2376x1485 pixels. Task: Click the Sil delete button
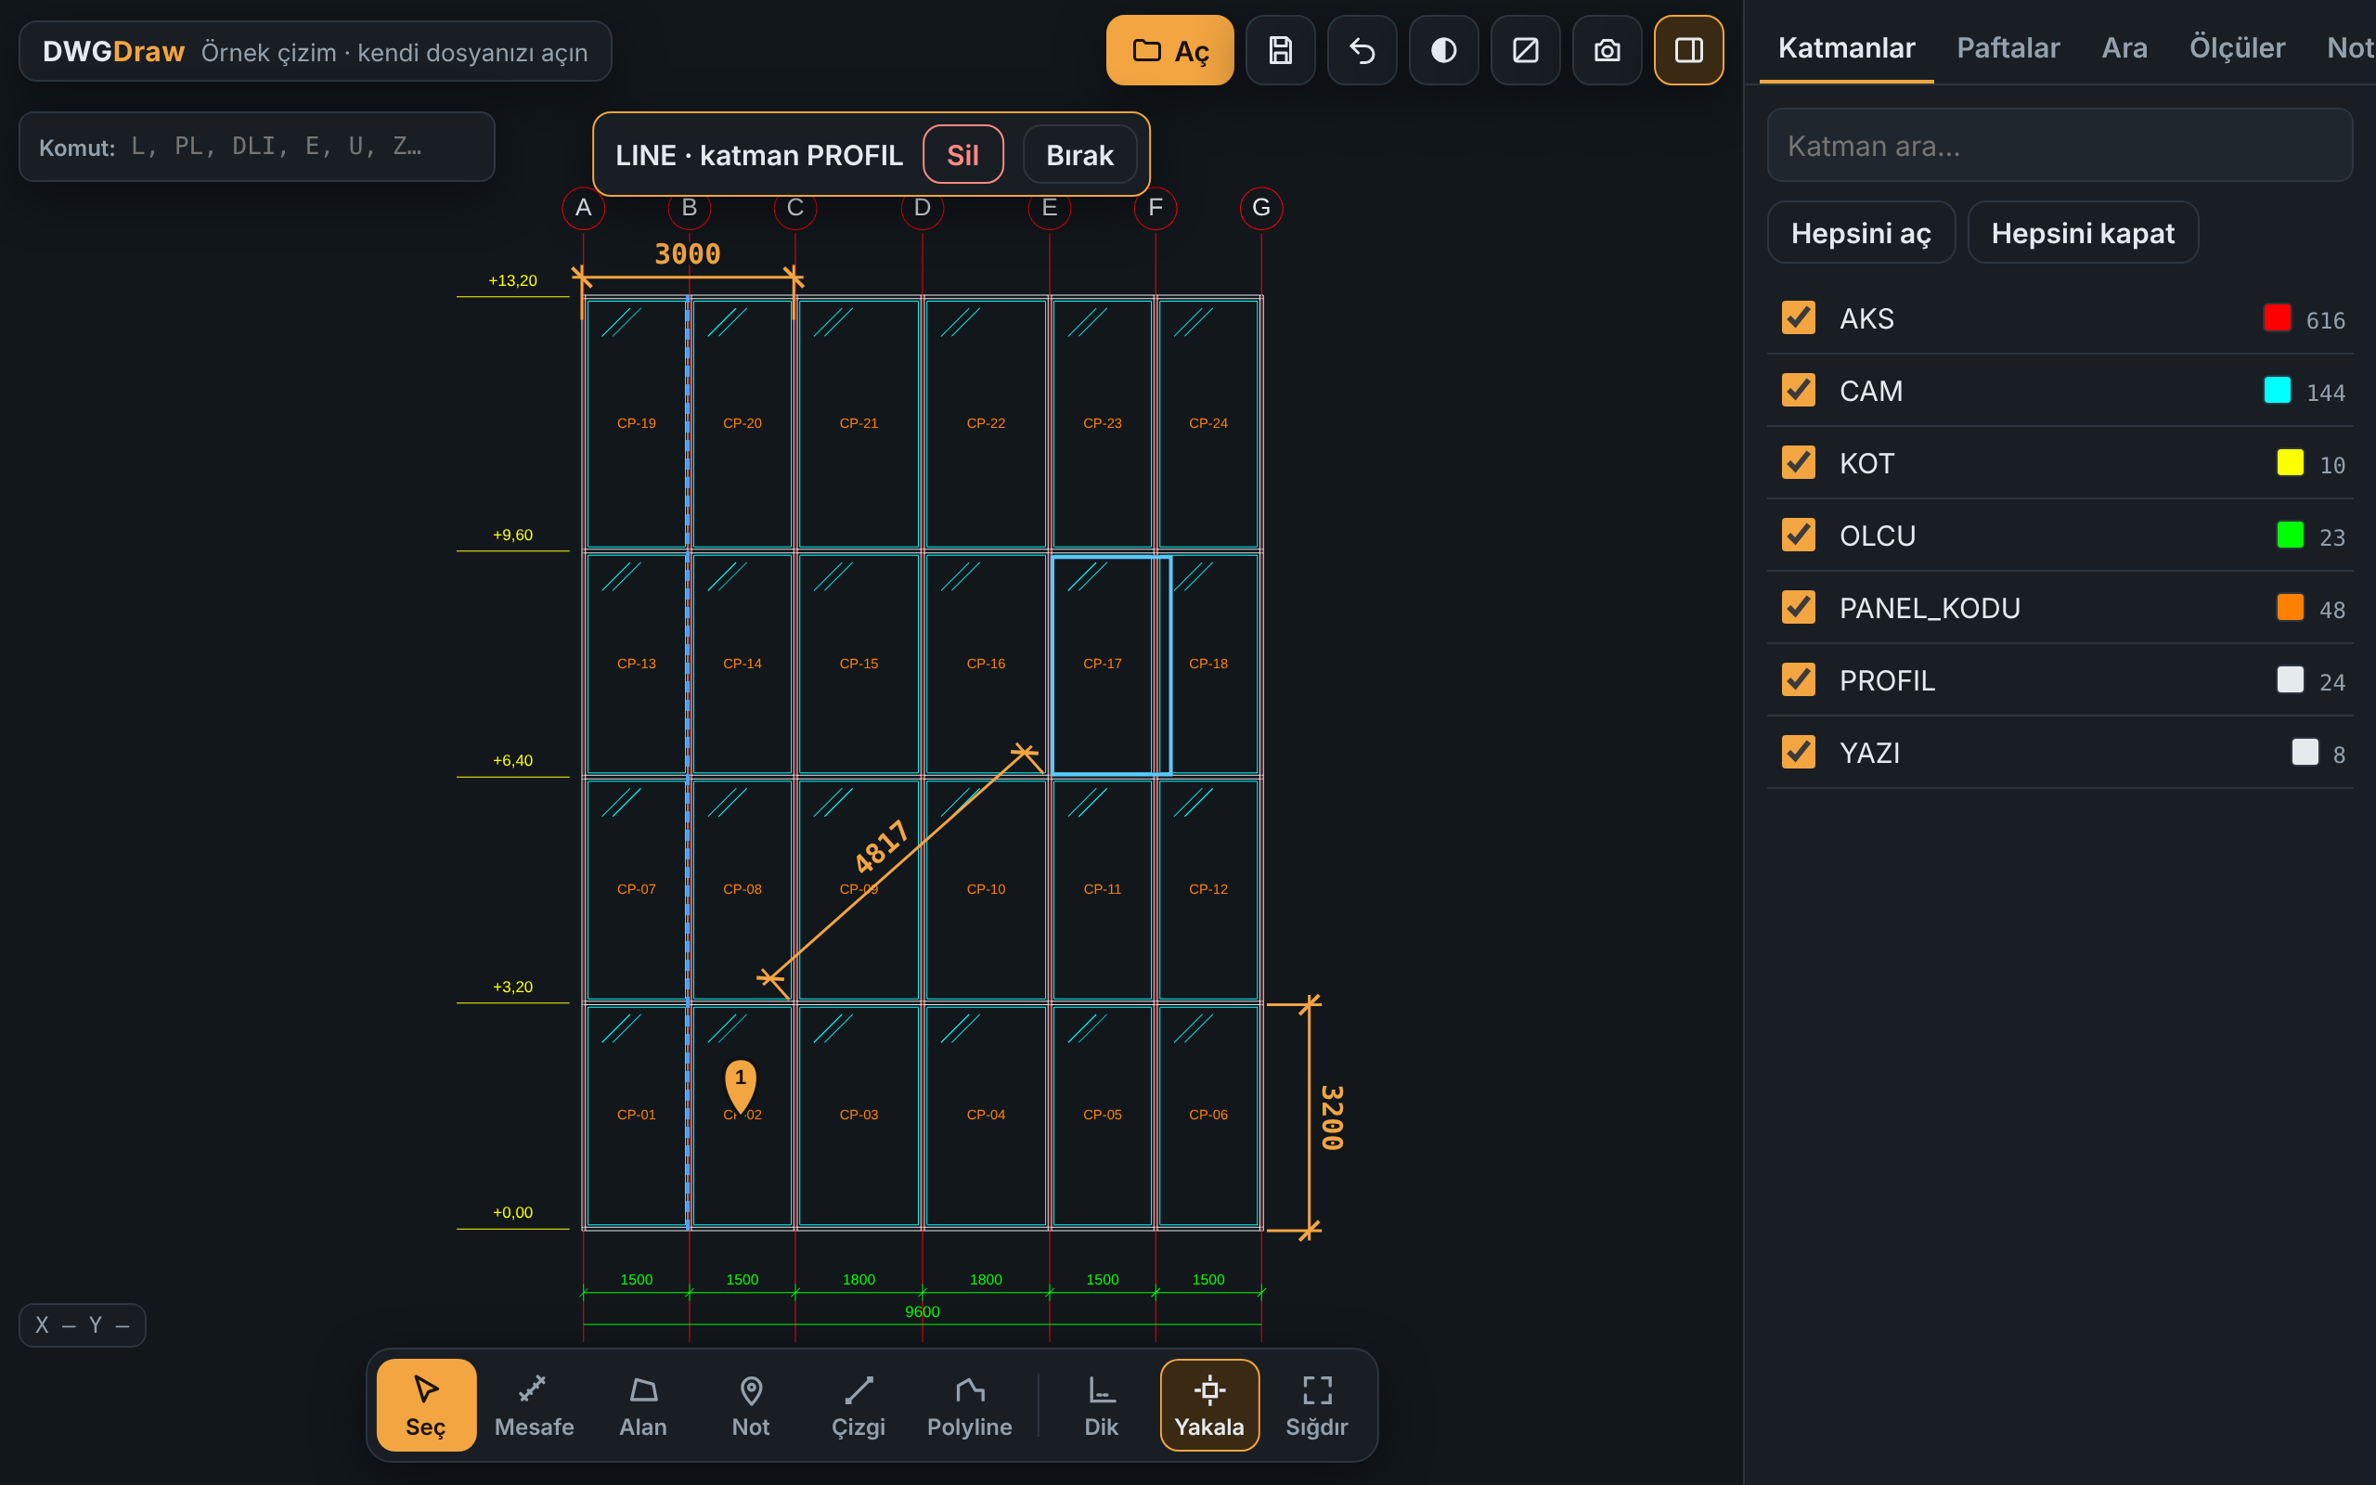[x=962, y=154]
